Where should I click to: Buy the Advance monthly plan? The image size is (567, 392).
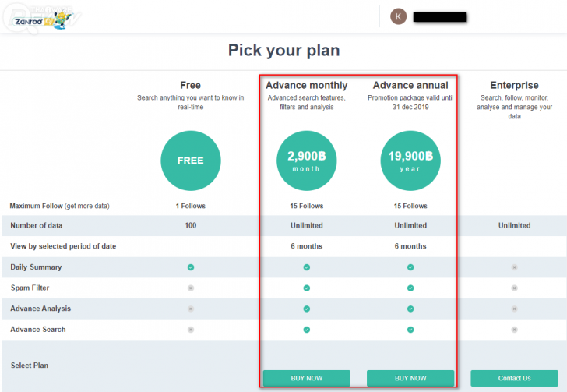pyautogui.click(x=307, y=378)
